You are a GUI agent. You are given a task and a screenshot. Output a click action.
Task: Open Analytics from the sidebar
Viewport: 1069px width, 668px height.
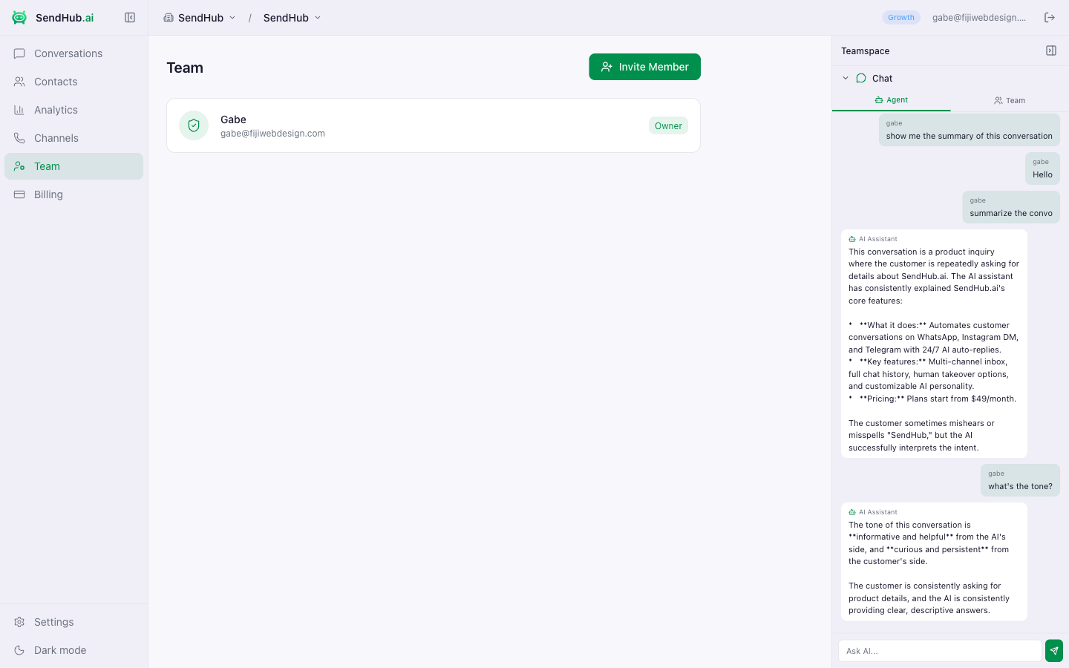pyautogui.click(x=73, y=110)
